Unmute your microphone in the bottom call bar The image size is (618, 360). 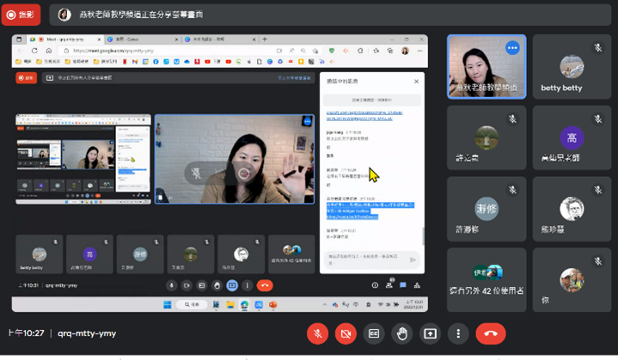[x=317, y=333]
